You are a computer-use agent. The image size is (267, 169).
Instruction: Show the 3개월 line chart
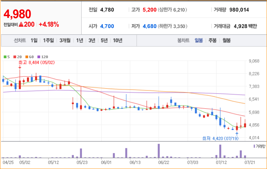tap(65, 40)
